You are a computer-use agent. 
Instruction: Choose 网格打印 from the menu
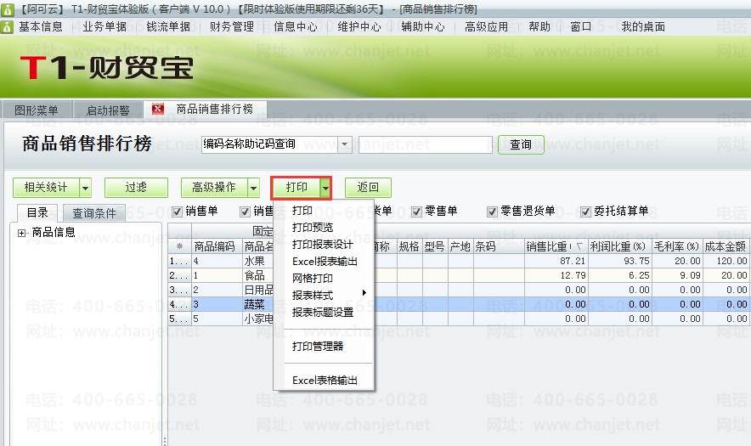pyautogui.click(x=313, y=279)
